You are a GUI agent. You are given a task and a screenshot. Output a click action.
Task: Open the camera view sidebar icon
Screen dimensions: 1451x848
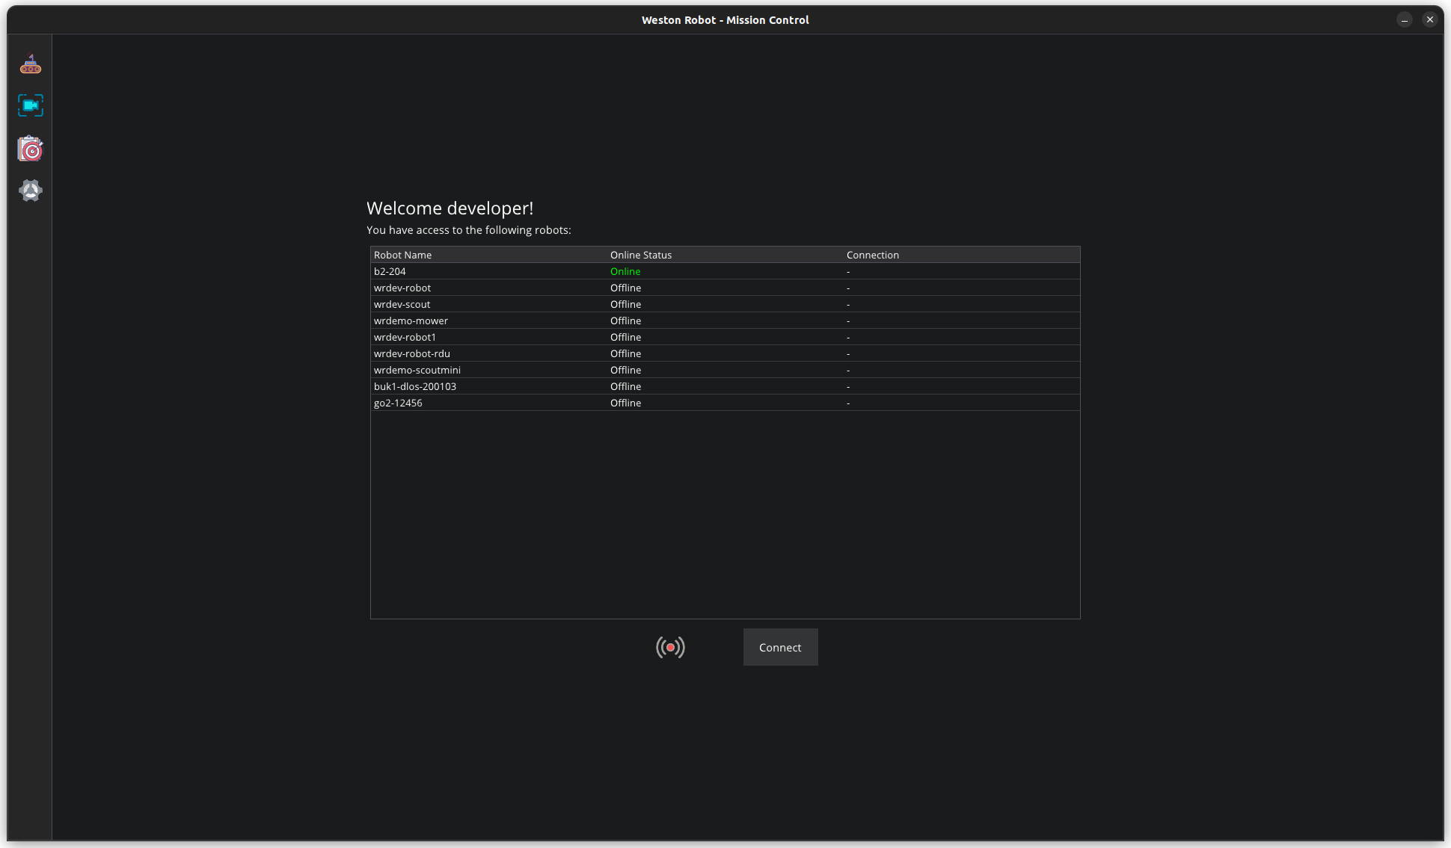[x=31, y=105]
